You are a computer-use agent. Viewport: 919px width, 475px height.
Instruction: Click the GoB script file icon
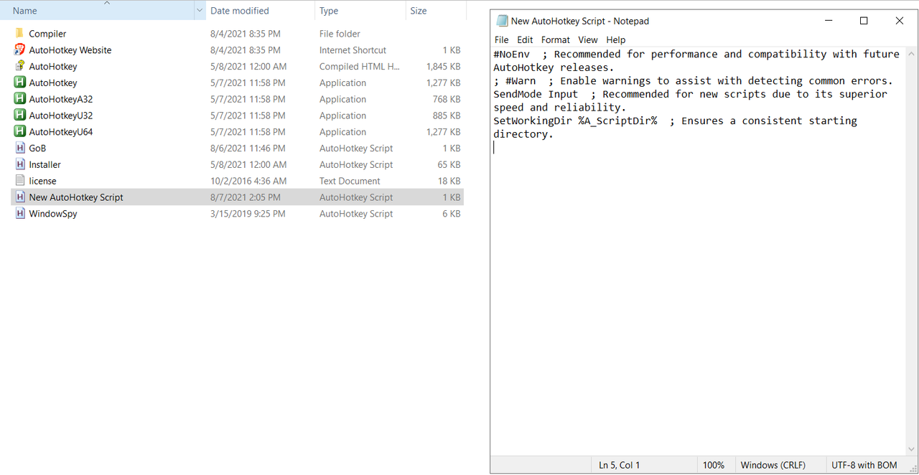pos(20,149)
